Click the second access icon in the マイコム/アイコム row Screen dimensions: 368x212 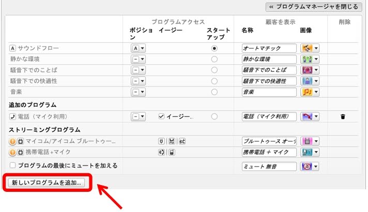click(x=172, y=141)
